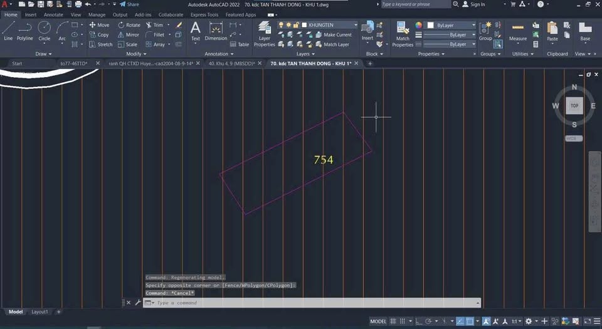Switch to the Annotate ribbon tab

(x=53, y=14)
